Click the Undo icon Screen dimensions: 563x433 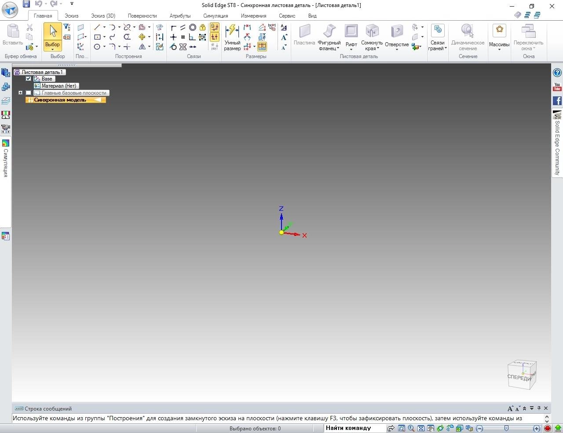pos(38,4)
